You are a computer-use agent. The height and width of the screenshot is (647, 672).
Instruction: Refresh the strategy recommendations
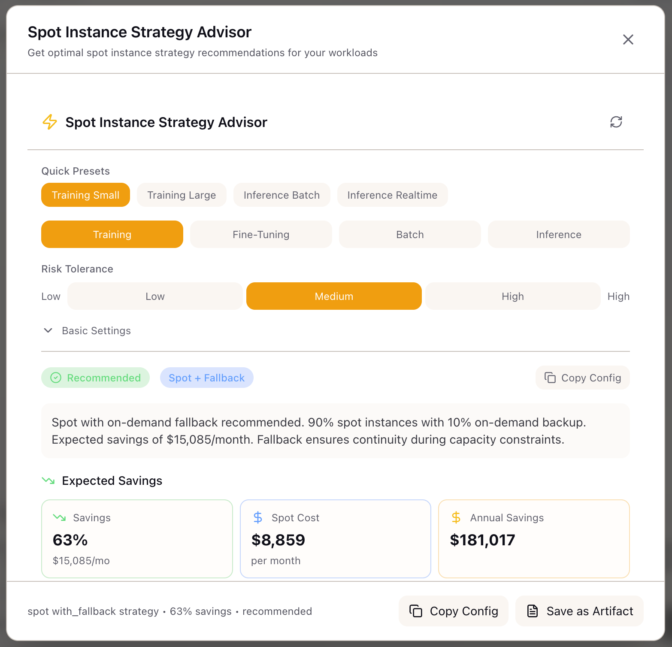tap(616, 122)
